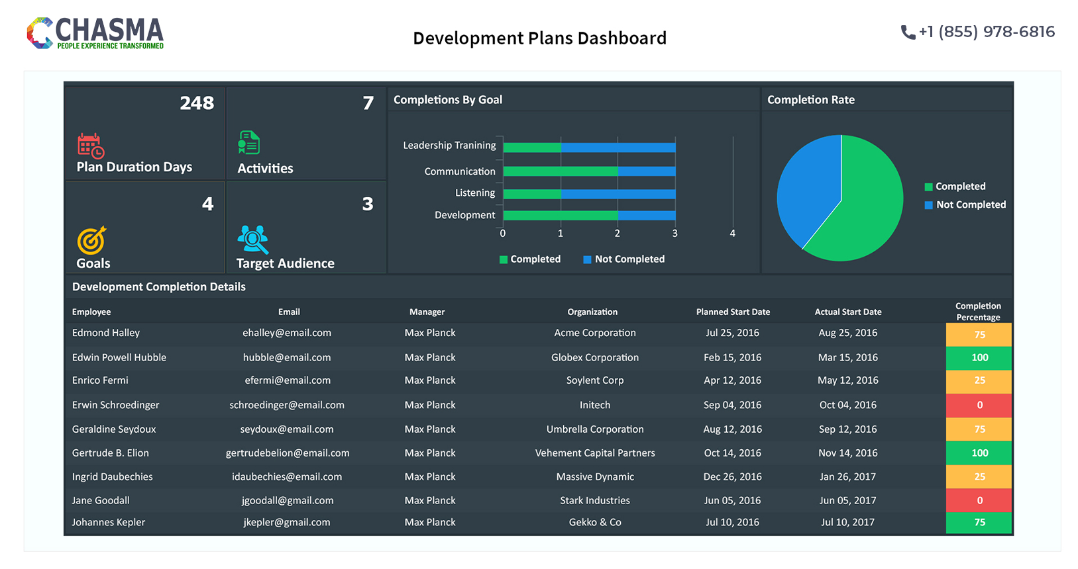
Task: Click the Goals target icon
Action: (x=91, y=241)
